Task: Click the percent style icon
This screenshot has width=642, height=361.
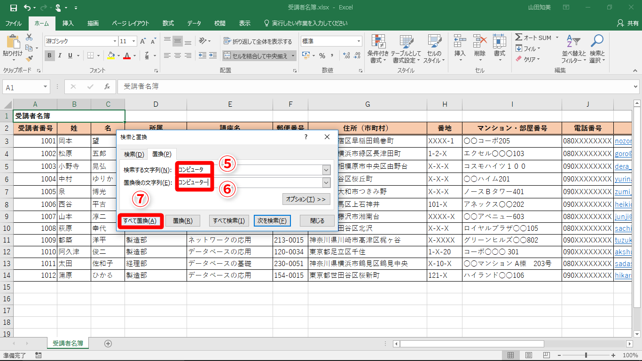Action: 322,55
